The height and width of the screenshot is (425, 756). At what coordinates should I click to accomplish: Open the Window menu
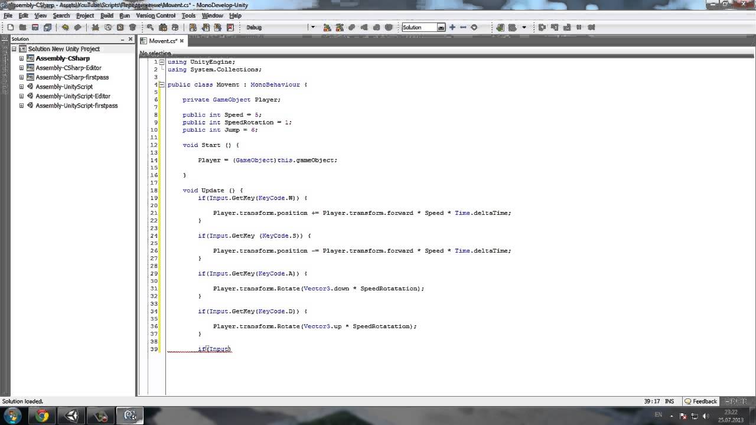[213, 16]
